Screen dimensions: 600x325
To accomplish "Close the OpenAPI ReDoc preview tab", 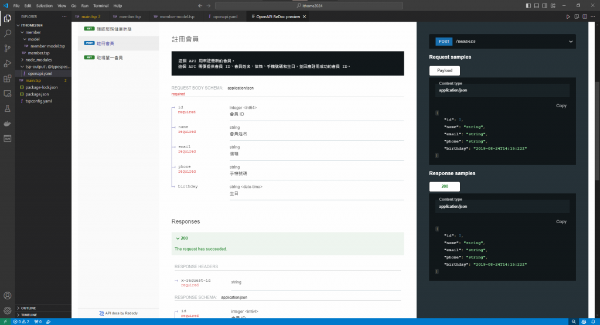I will (x=304, y=17).
